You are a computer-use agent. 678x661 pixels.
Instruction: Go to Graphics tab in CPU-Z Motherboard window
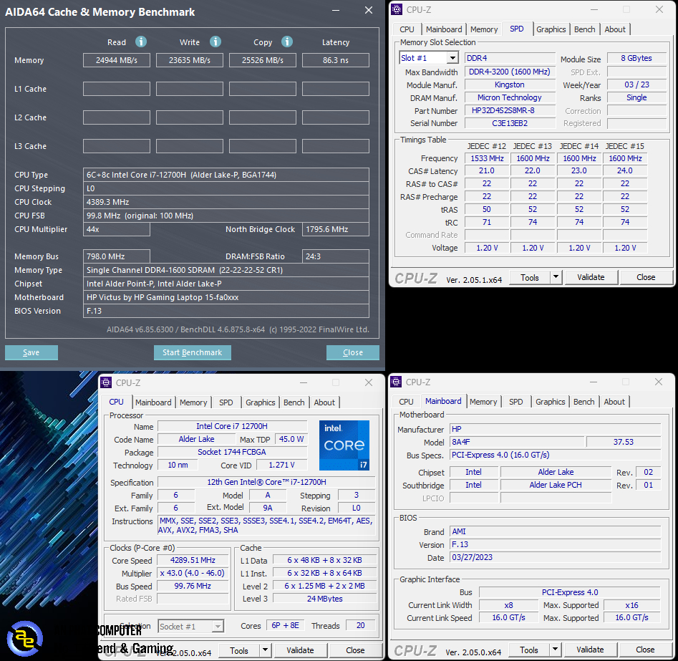550,402
